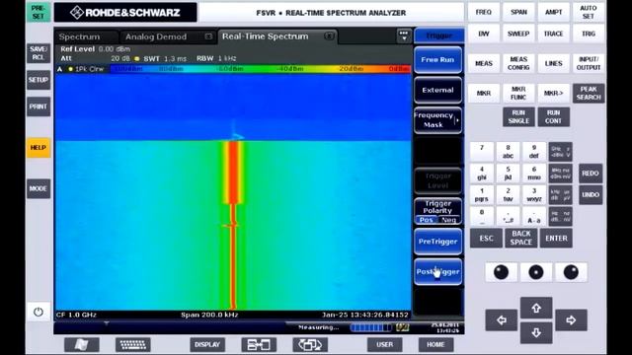Open the SPAN menu
The width and height of the screenshot is (632, 355).
(x=518, y=13)
